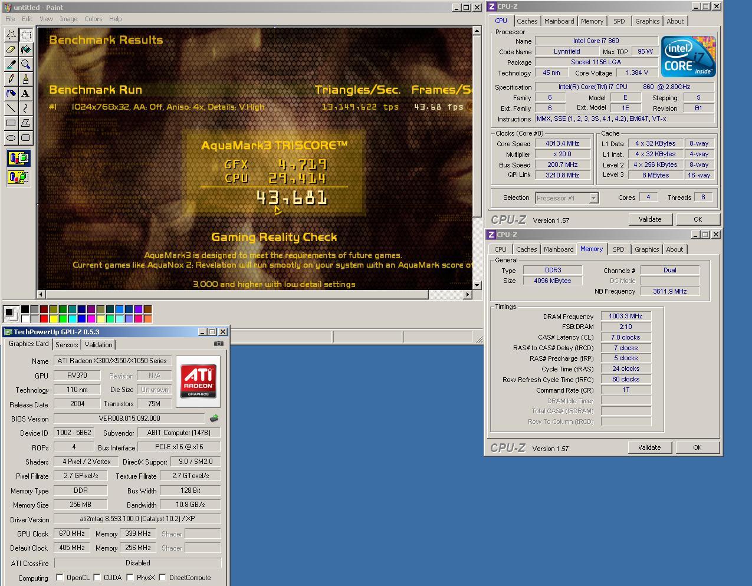The image size is (752, 586).
Task: Click the Paint canvas scroll-right arrow
Action: coord(467,294)
